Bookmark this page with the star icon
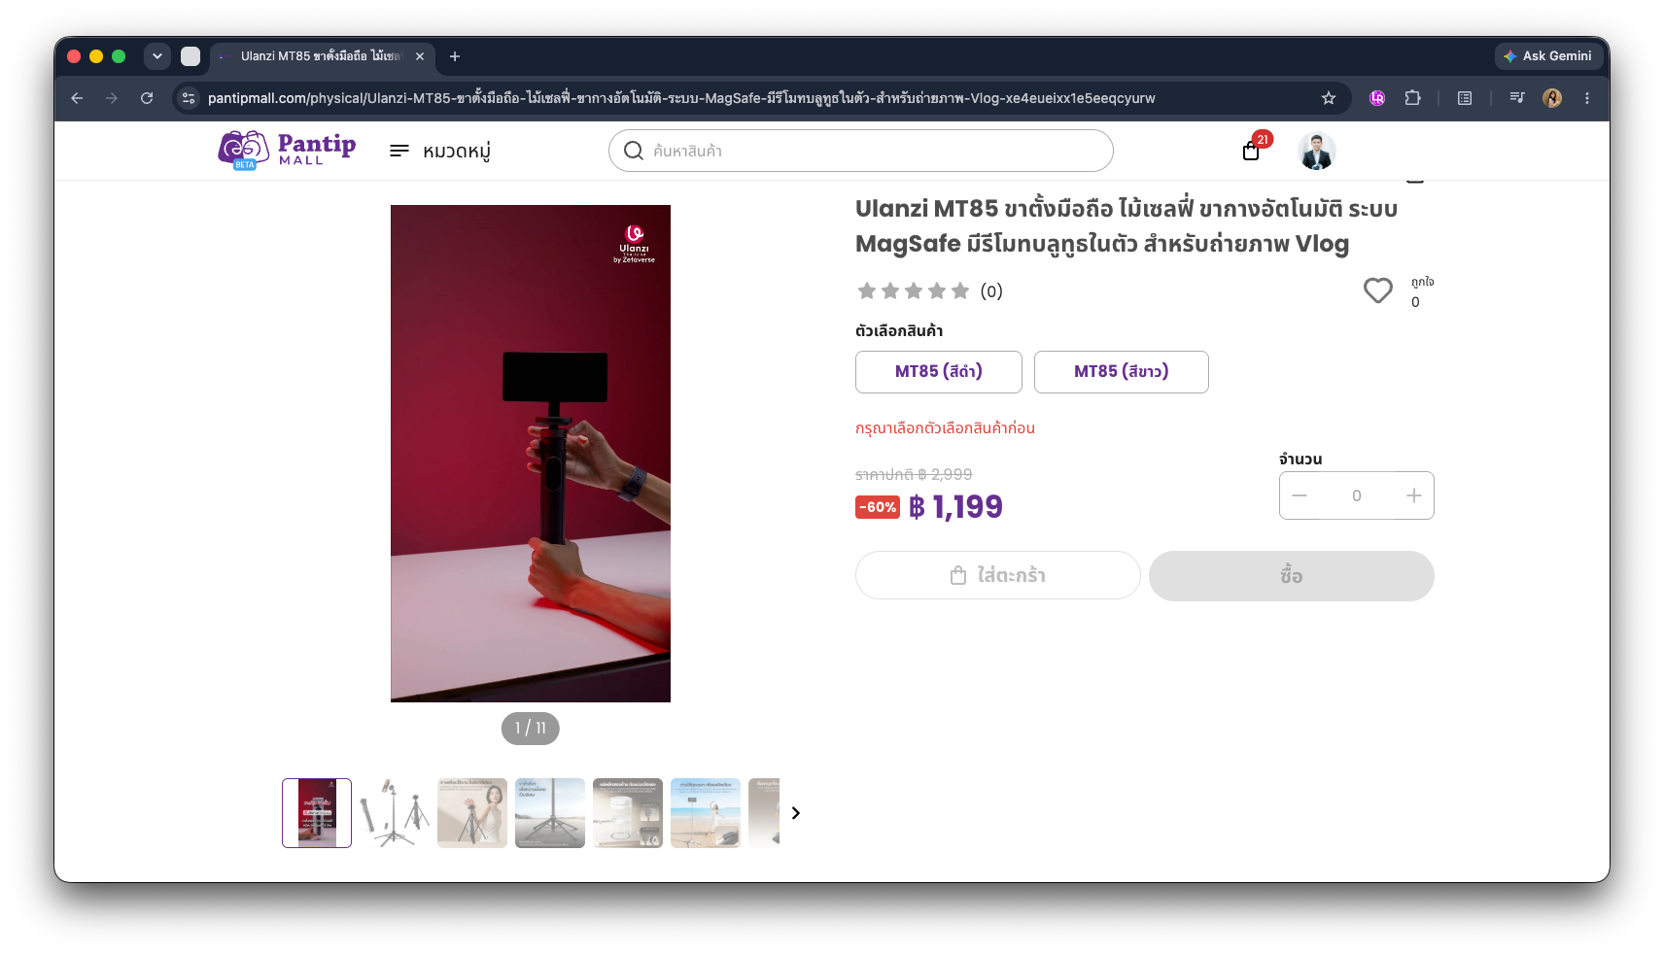The width and height of the screenshot is (1664, 954). [1328, 98]
